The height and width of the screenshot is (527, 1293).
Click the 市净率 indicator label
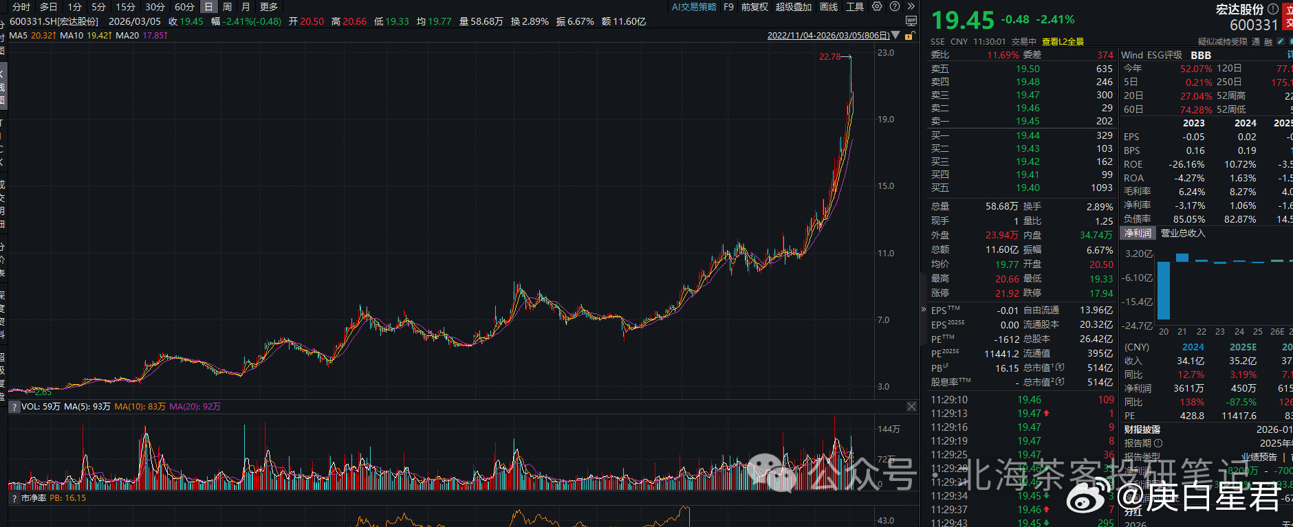(34, 498)
